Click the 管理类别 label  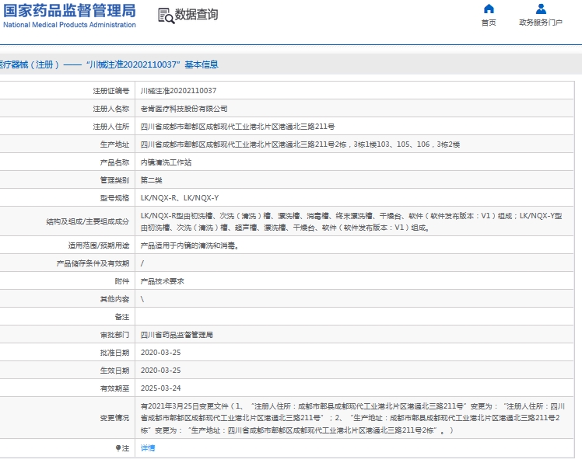pos(114,180)
